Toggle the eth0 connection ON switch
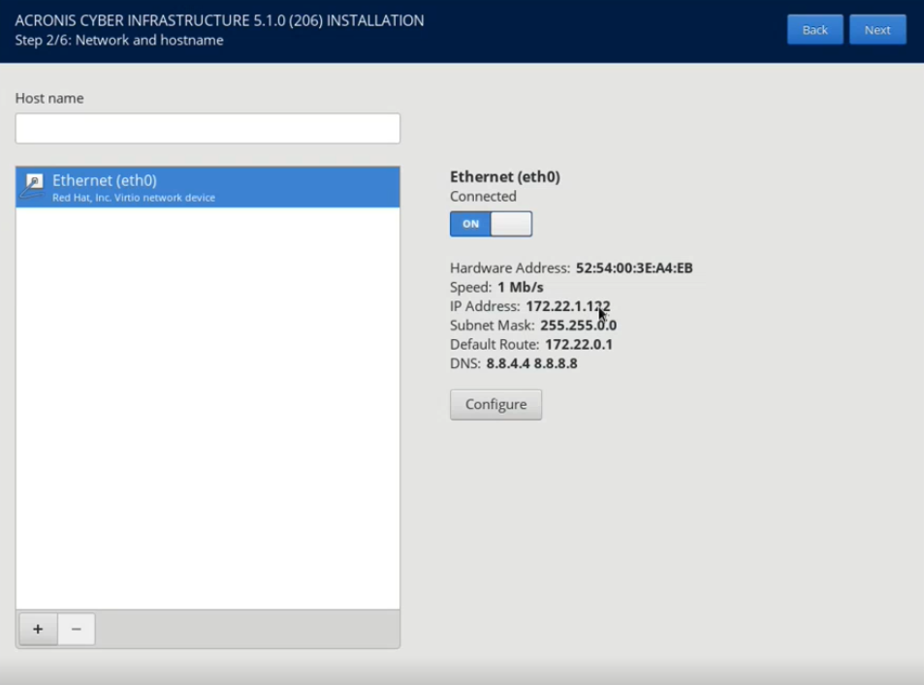This screenshot has width=924, height=685. coord(491,224)
